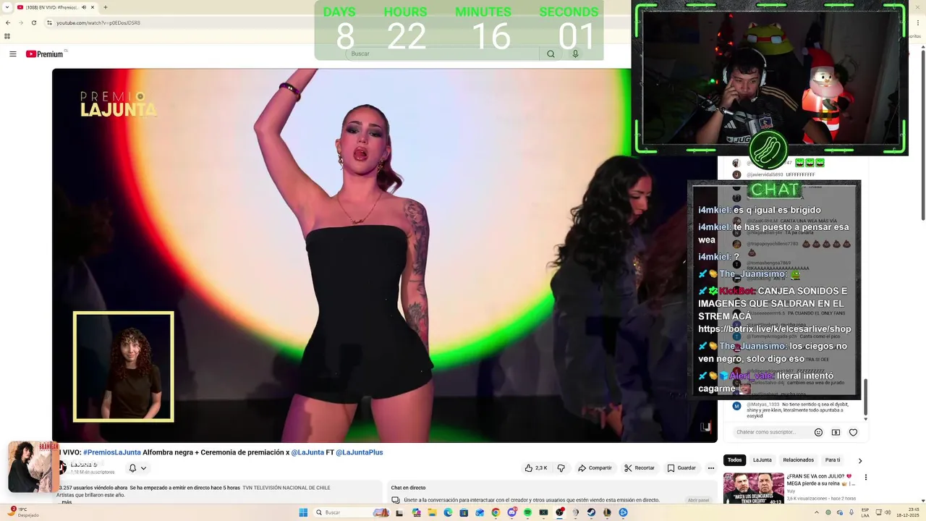Click the 2,3 K like count
Screen dimensions: 926x521
pos(541,468)
